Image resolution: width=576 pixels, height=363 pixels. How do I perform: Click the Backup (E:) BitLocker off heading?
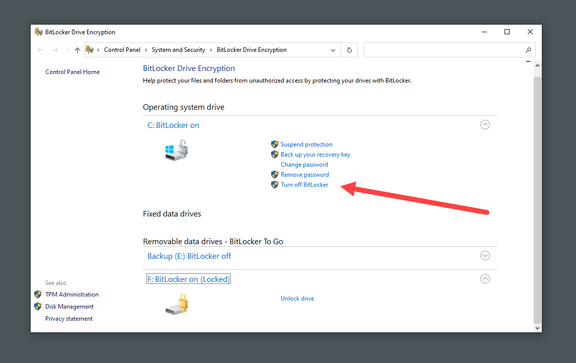189,256
